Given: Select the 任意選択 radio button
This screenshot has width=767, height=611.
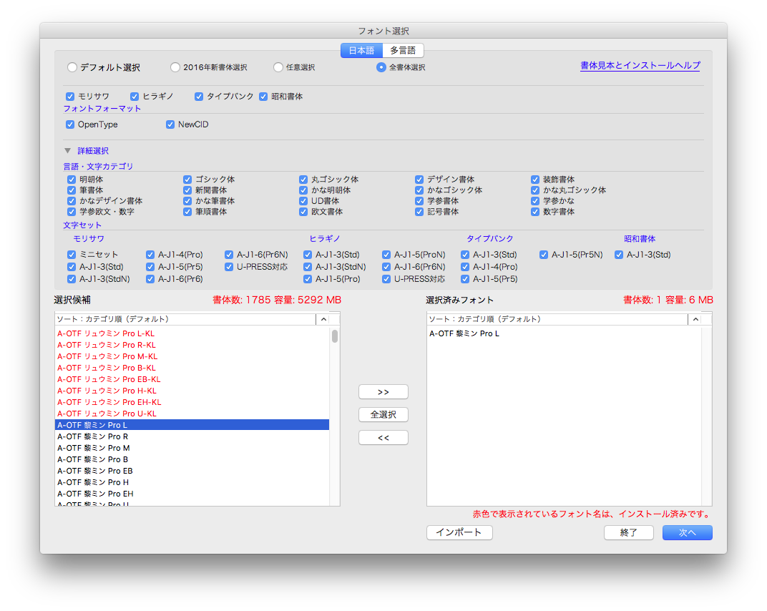Looking at the screenshot, I should [x=278, y=67].
